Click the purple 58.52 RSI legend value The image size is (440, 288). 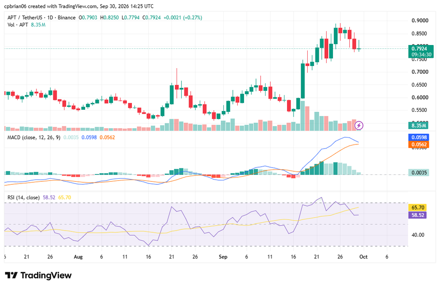point(49,198)
